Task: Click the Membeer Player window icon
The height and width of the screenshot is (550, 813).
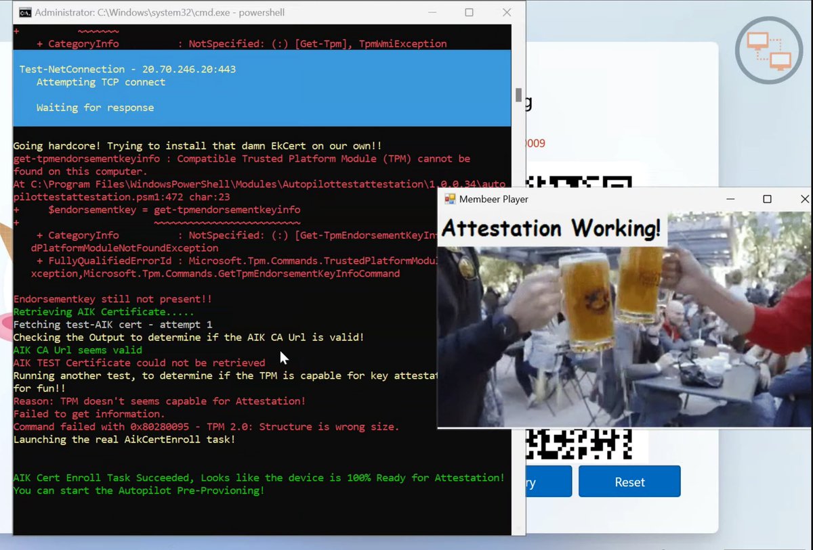Action: click(x=449, y=199)
